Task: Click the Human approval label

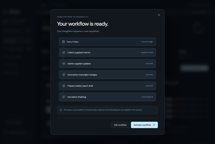Action: coord(147,97)
